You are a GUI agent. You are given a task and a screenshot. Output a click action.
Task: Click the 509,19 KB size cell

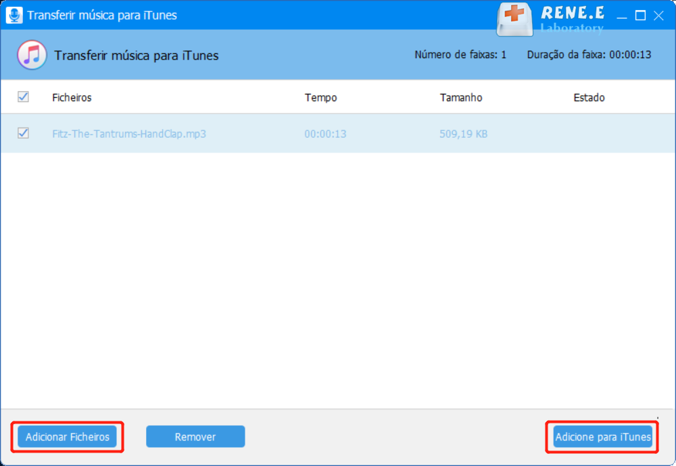[x=464, y=134]
